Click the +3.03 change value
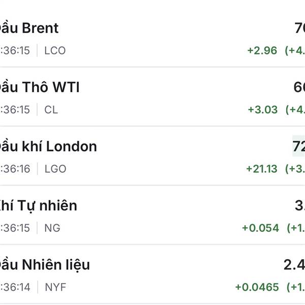The image size is (305, 305). point(263,110)
